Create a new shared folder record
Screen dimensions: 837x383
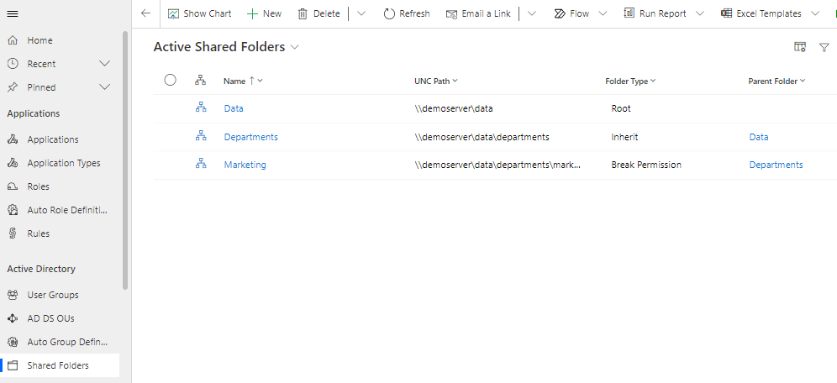pyautogui.click(x=264, y=13)
